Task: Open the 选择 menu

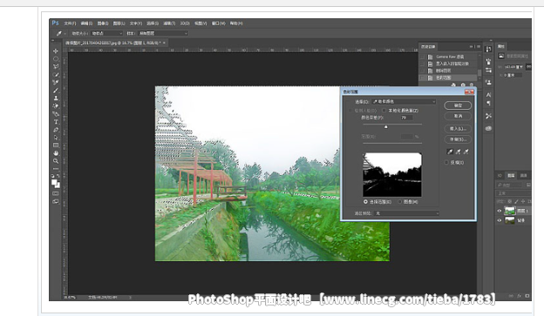Action: [x=153, y=24]
